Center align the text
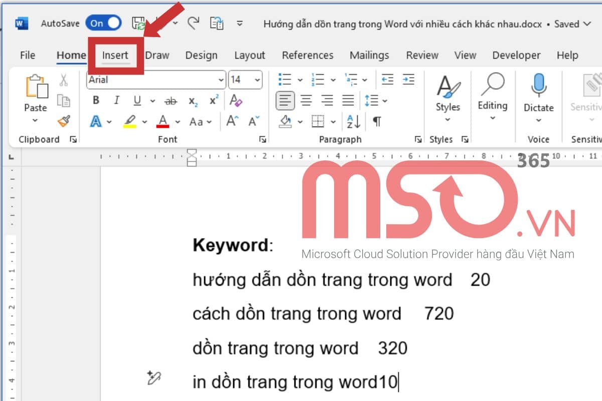Image resolution: width=602 pixels, height=401 pixels. click(x=306, y=101)
